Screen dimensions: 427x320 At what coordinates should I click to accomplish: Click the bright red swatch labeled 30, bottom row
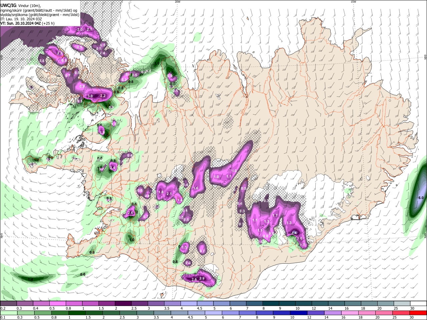[418, 313]
